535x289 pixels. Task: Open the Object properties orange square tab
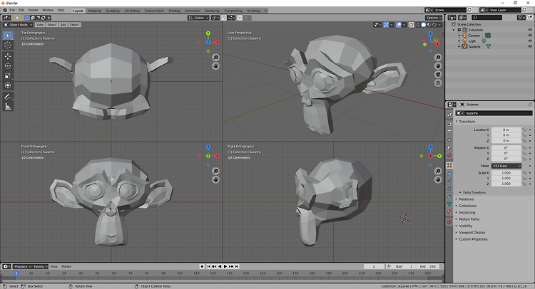449,165
